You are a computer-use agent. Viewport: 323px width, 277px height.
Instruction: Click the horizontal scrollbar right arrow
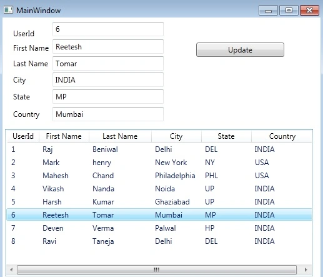(x=306, y=269)
